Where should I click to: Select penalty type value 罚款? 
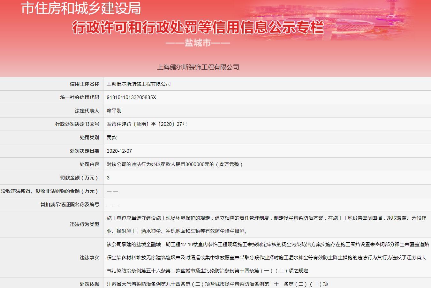point(112,137)
